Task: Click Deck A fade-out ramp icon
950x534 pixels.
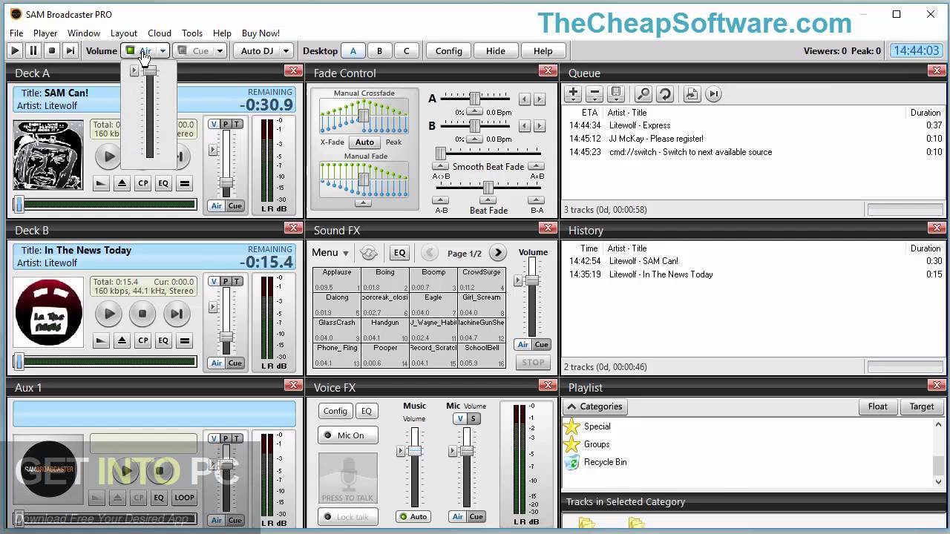Action: [102, 183]
